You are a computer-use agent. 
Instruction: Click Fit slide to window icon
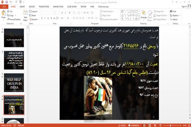click(x=189, y=125)
